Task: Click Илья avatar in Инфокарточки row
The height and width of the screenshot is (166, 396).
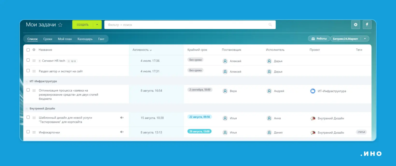Action: click(x=225, y=132)
